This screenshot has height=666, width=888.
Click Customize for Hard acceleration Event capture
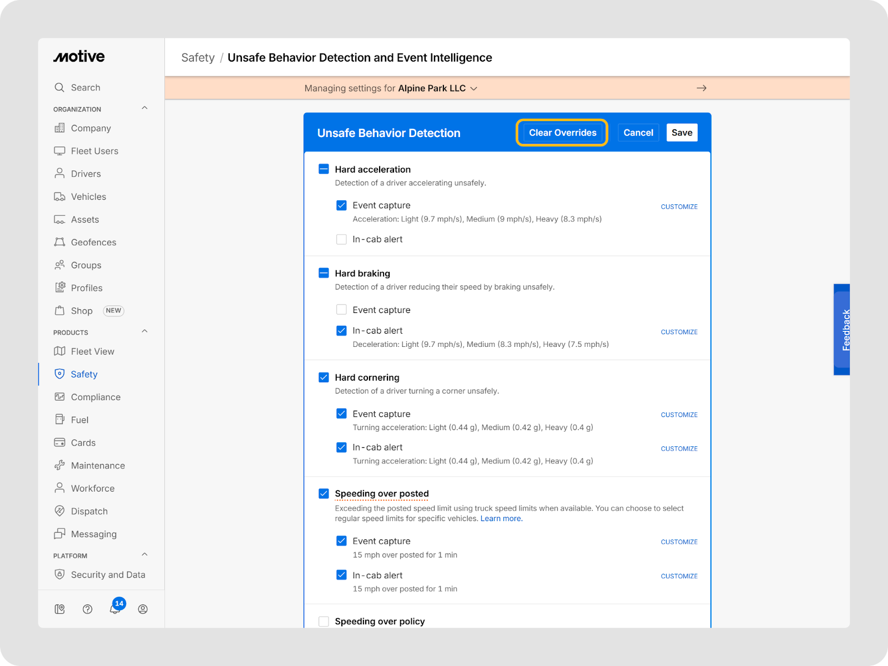[x=679, y=206]
